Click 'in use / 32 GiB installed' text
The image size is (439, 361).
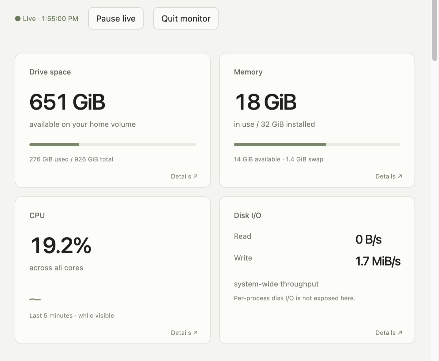tap(274, 124)
